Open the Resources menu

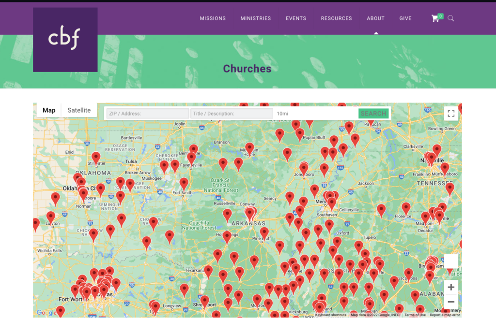pyautogui.click(x=336, y=18)
